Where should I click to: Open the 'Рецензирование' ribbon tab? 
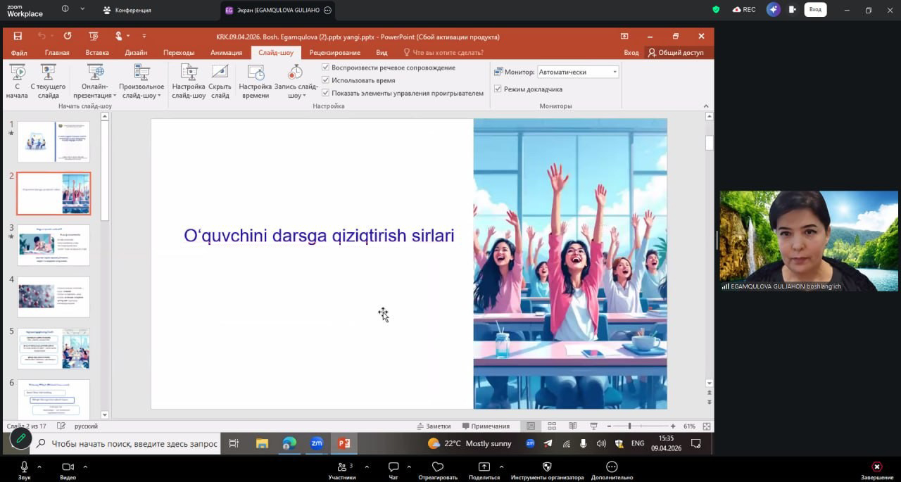(334, 53)
